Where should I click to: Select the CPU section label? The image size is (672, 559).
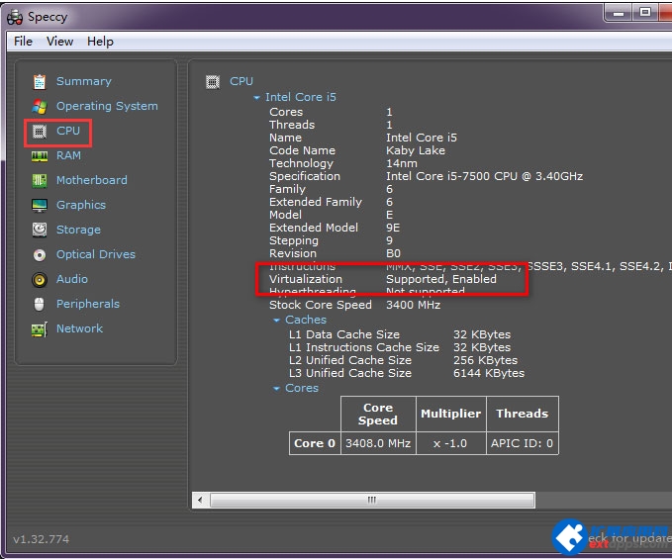pyautogui.click(x=68, y=131)
